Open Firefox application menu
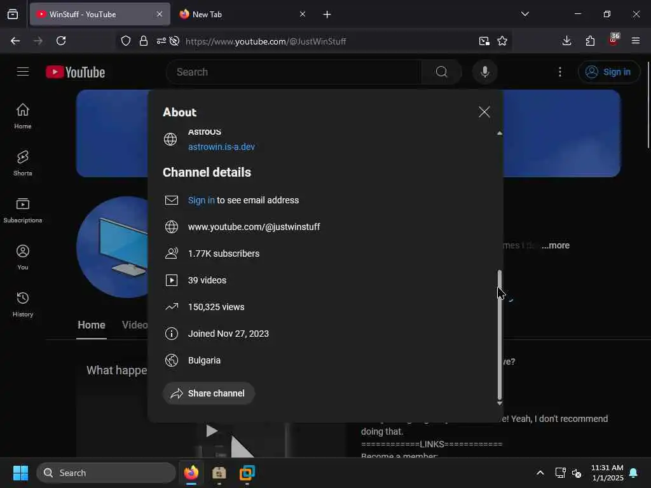The image size is (651, 488). (636, 41)
